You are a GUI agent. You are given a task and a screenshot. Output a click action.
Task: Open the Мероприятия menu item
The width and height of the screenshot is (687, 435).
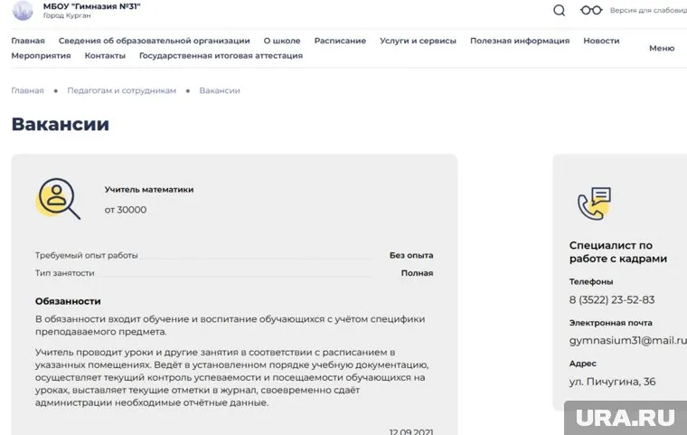41,56
